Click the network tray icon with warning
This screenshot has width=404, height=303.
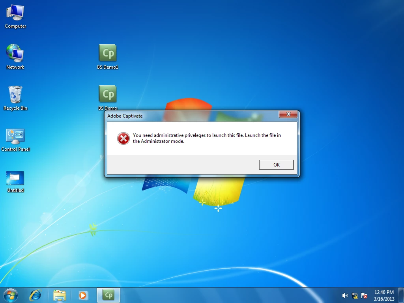click(355, 296)
